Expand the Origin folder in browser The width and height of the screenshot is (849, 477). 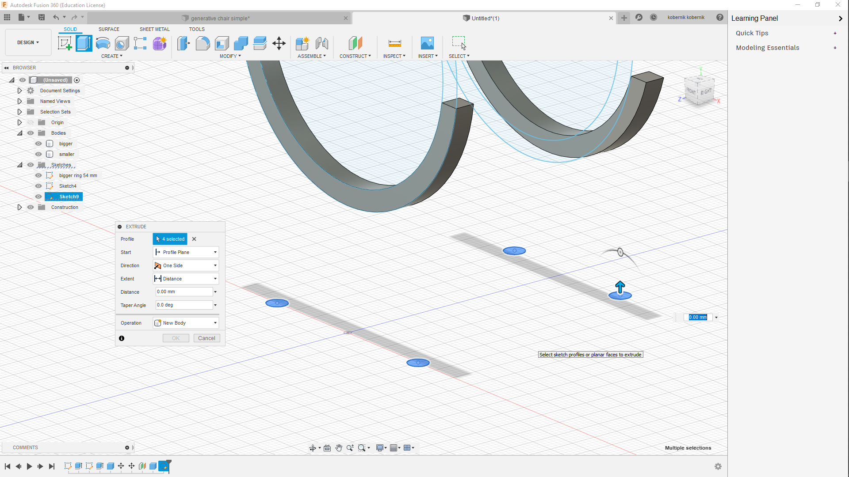point(19,122)
